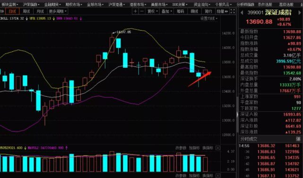Viewport: 303px width, 178px height.
Task: Open the 资金流向 menu
Action: pyautogui.click(x=202, y=4)
